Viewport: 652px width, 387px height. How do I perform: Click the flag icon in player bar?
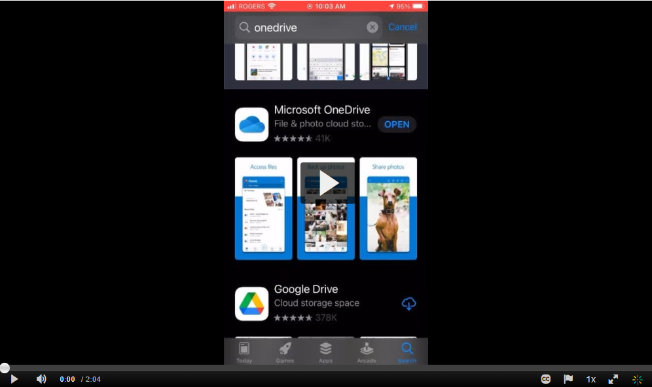pyautogui.click(x=568, y=379)
